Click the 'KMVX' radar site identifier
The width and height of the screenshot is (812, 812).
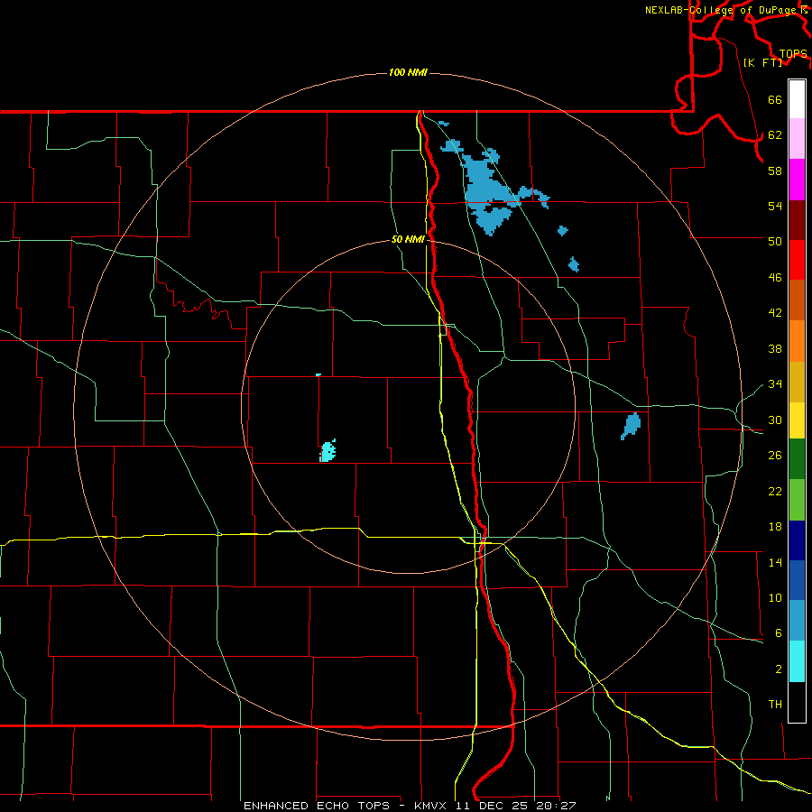click(x=429, y=806)
